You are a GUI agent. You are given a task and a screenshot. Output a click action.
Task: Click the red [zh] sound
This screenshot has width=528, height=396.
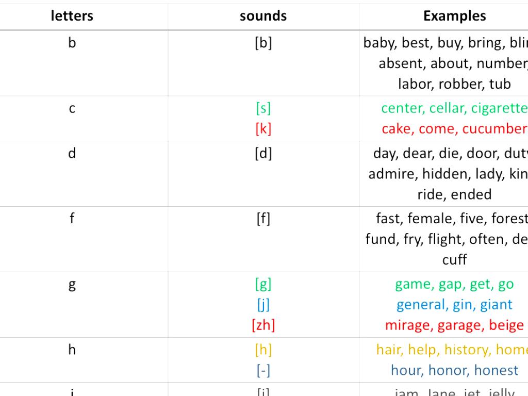pyautogui.click(x=263, y=325)
